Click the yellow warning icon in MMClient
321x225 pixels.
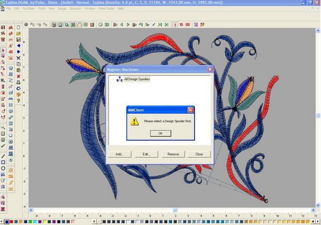134,121
